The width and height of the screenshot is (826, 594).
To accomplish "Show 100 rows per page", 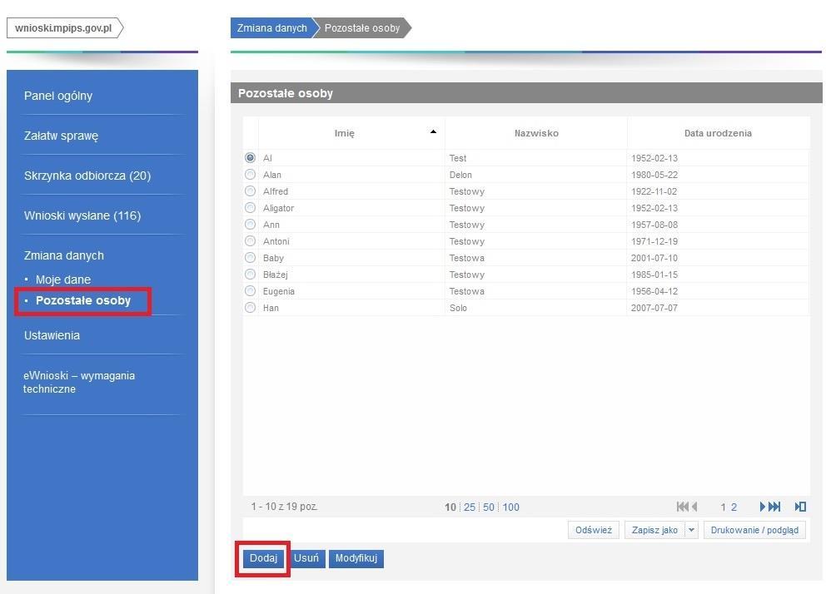I will [510, 507].
